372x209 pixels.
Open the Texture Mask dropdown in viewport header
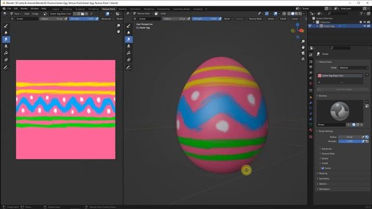pos(256,19)
